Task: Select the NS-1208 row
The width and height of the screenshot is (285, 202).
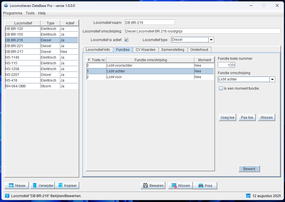Action: click(42, 69)
